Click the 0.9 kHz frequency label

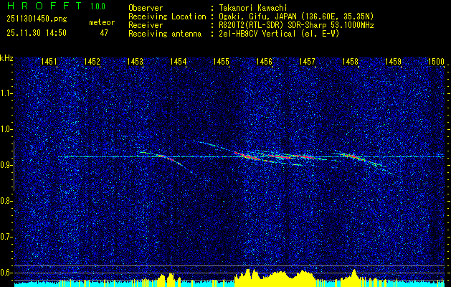click(x=6, y=165)
